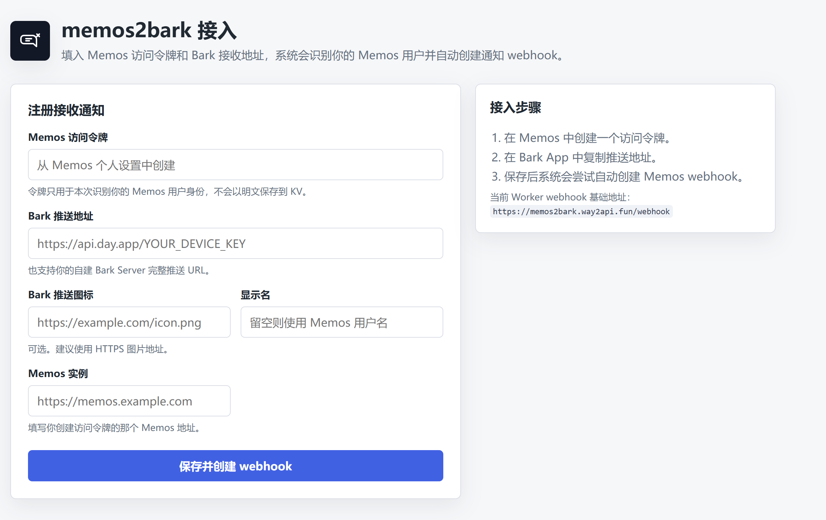Click the memos2bark 接入 page title
This screenshot has height=520, width=826.
point(149,30)
